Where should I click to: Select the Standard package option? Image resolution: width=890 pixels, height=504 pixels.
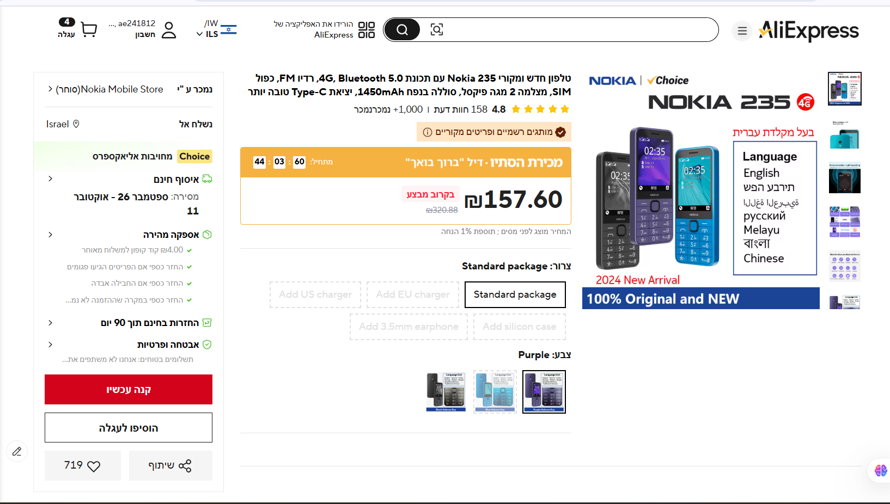pyautogui.click(x=515, y=294)
